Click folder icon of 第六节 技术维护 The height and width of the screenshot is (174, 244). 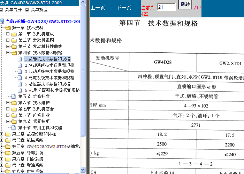[14, 103]
